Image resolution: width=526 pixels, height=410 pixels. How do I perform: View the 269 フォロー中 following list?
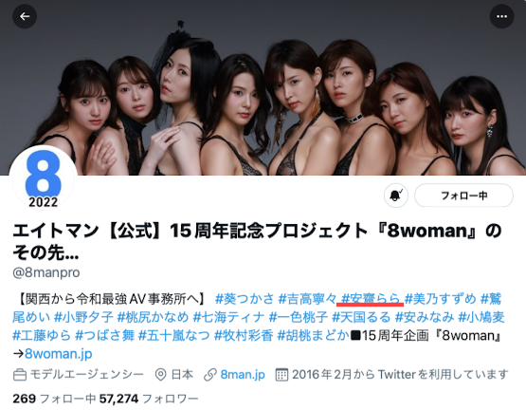click(54, 399)
